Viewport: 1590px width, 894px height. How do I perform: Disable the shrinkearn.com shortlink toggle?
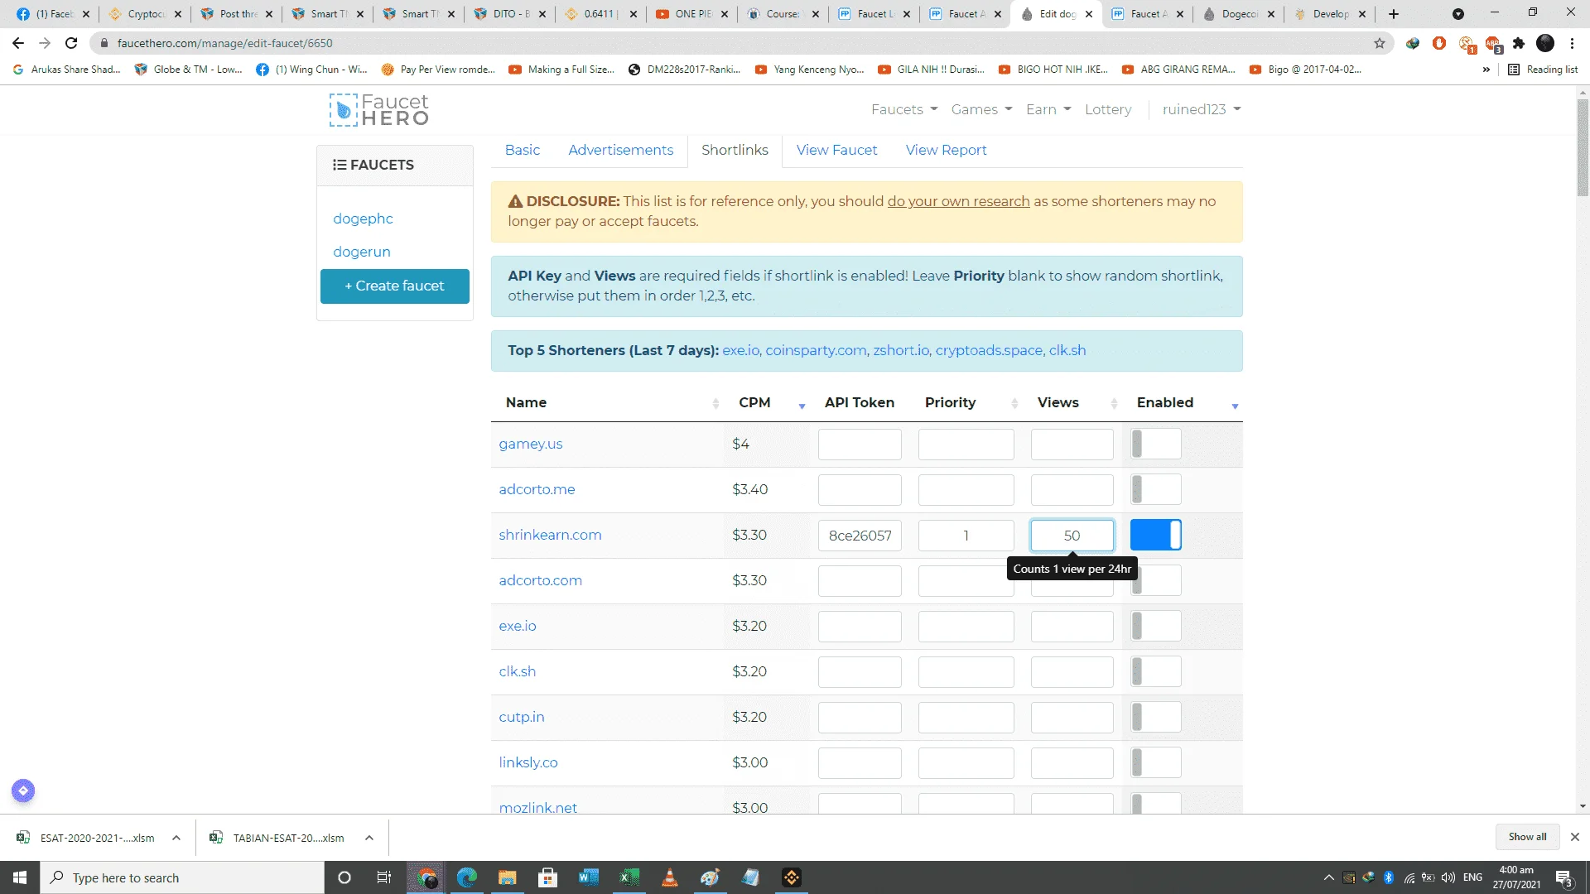(1156, 535)
